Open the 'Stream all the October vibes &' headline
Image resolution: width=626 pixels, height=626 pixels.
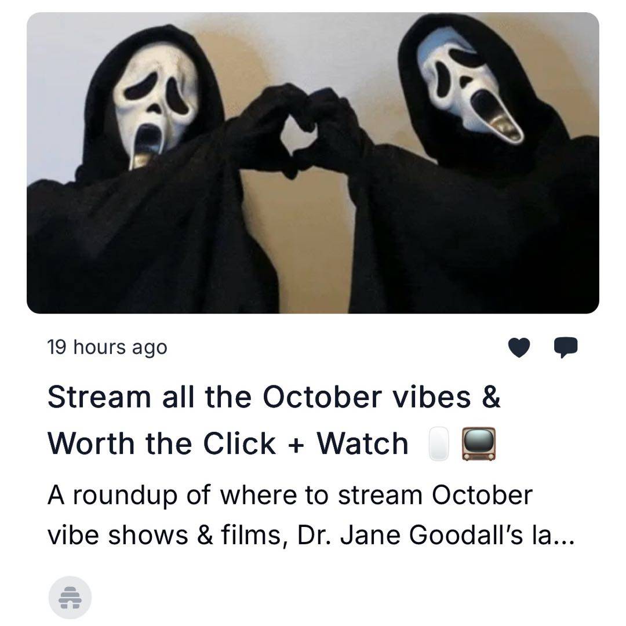274,397
